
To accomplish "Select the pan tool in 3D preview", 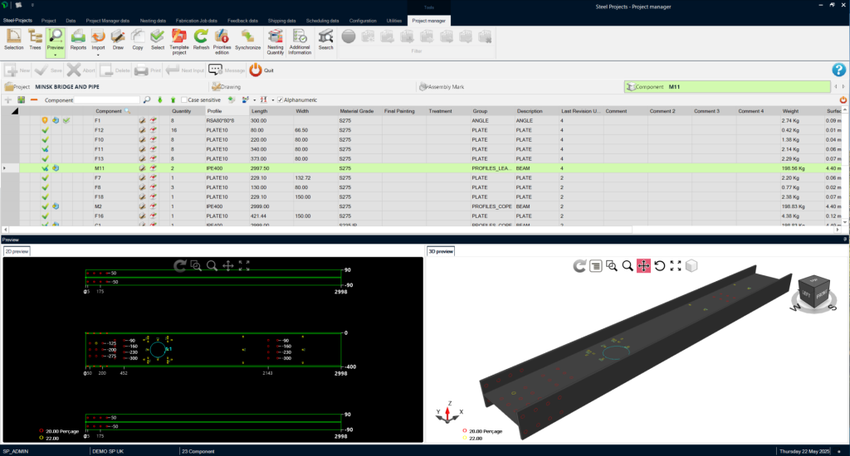I will [x=643, y=265].
